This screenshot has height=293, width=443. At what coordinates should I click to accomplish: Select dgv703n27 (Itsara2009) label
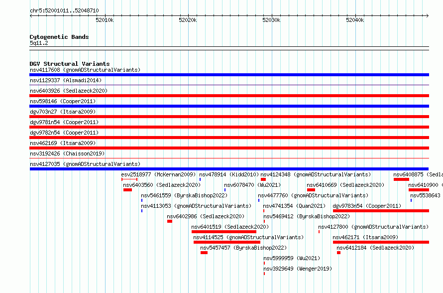click(x=63, y=112)
